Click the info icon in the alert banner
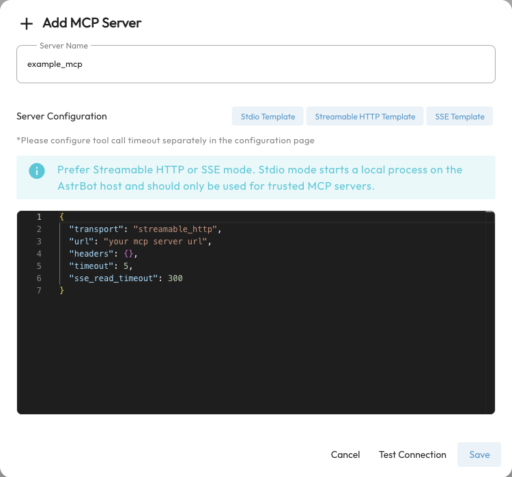The image size is (512, 477). [x=37, y=171]
